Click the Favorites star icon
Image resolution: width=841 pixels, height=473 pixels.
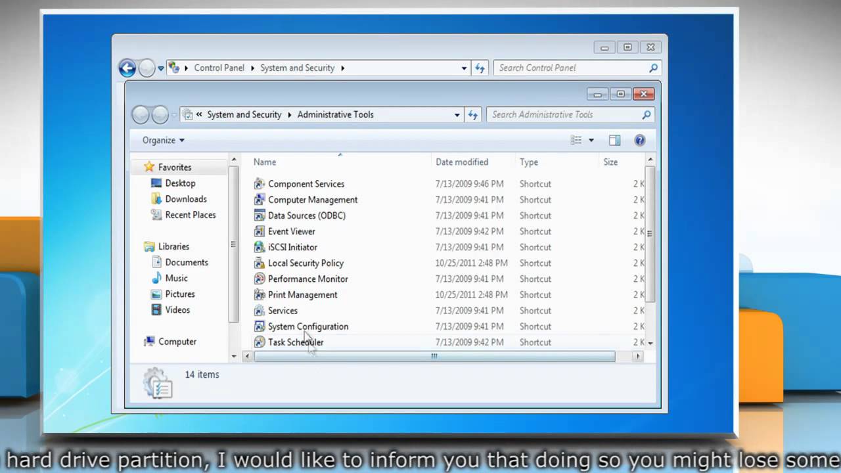(x=149, y=167)
